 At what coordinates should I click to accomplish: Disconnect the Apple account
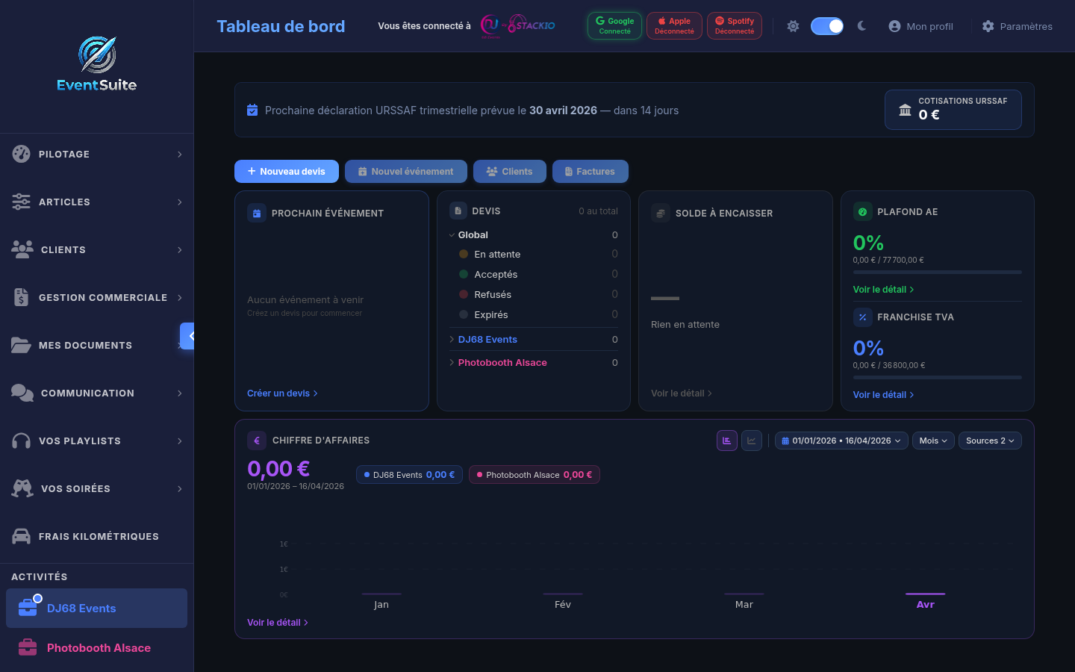point(674,25)
